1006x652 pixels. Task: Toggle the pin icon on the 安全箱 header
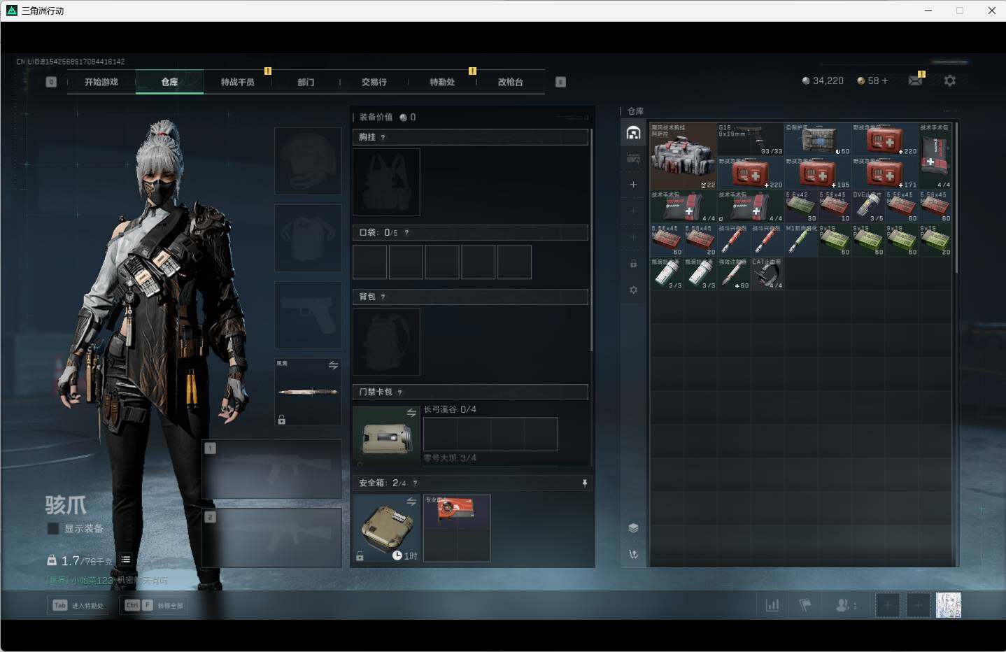tap(585, 483)
